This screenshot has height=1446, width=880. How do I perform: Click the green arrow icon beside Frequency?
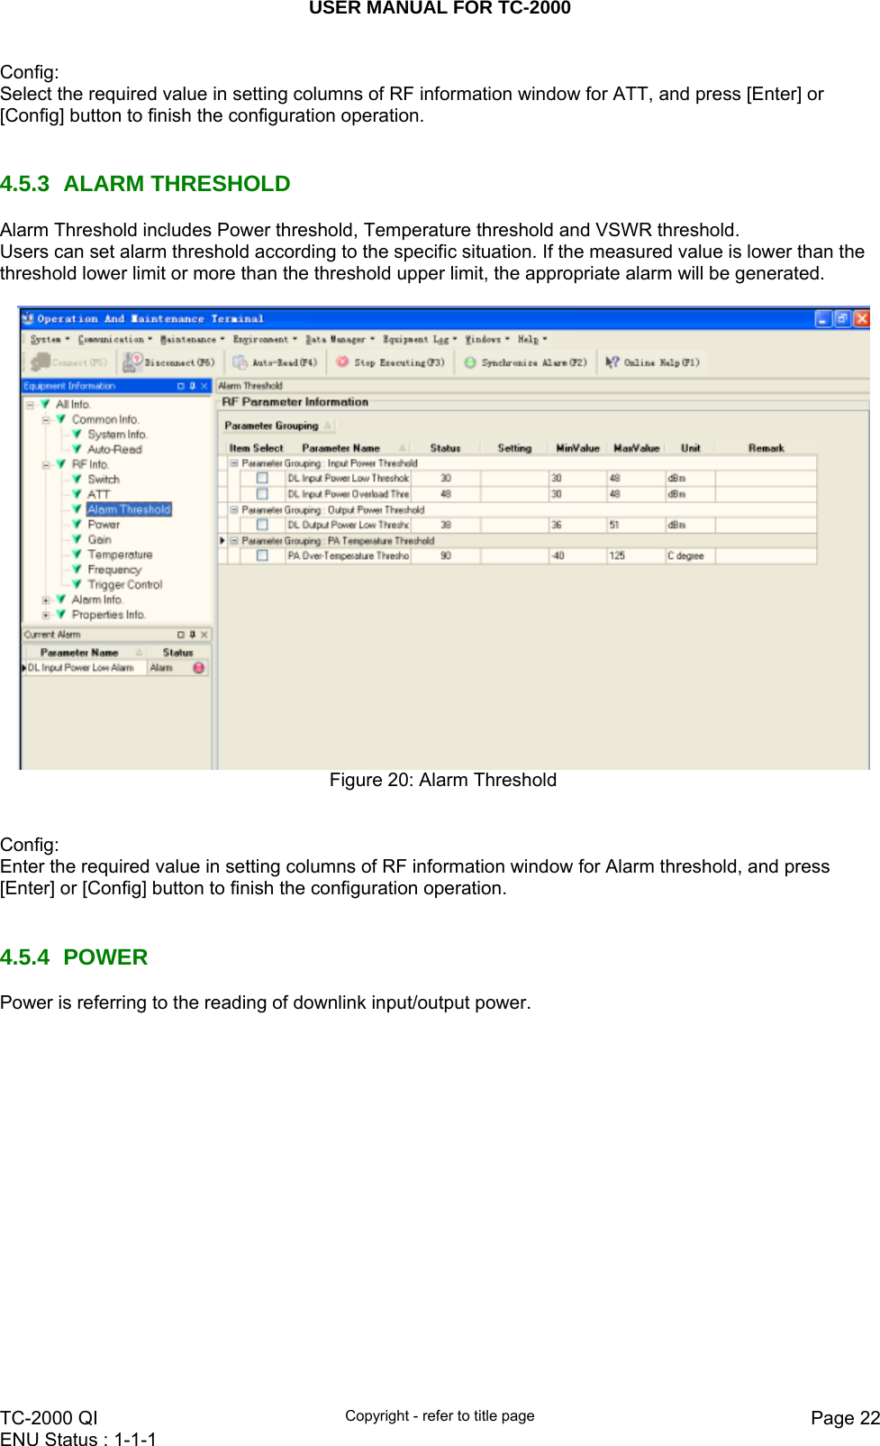click(77, 569)
